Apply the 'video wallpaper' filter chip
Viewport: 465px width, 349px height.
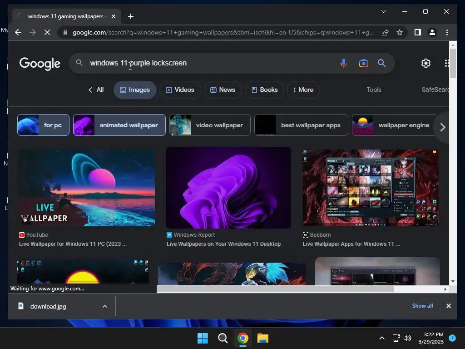pyautogui.click(x=210, y=125)
